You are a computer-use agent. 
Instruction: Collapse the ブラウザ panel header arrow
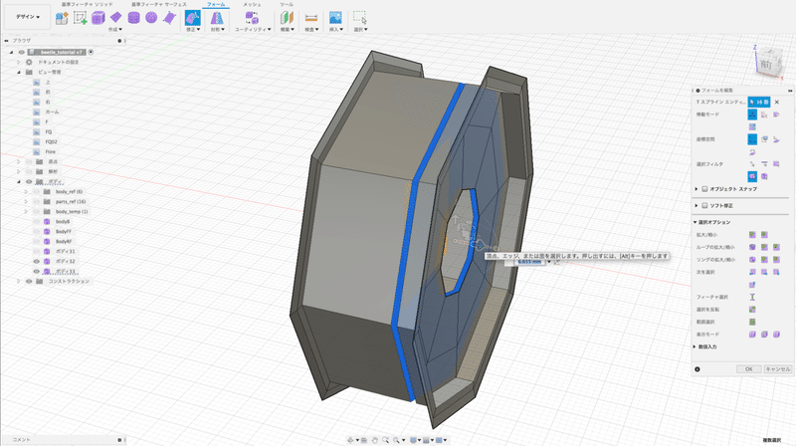tap(6, 41)
